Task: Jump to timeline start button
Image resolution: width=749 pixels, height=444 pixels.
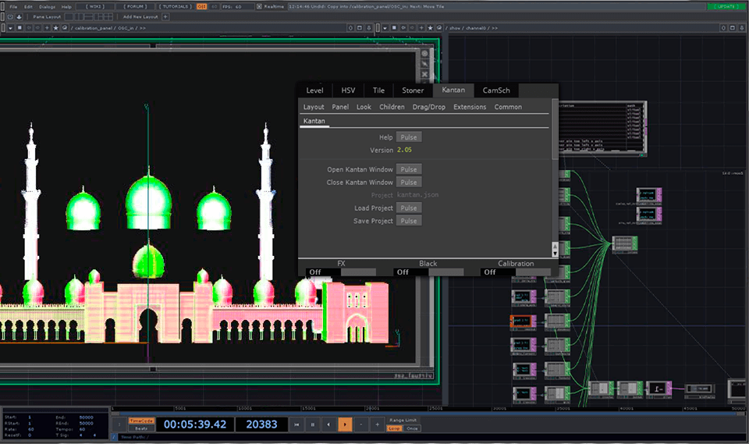Action: click(x=297, y=424)
